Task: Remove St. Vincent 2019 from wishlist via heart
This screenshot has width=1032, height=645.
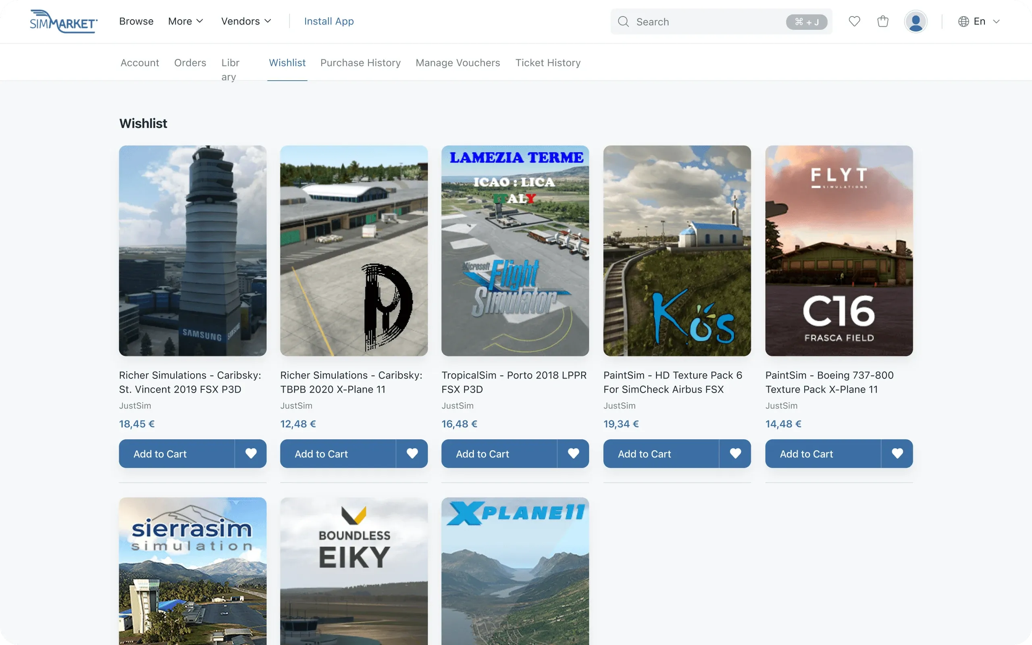Action: click(251, 454)
